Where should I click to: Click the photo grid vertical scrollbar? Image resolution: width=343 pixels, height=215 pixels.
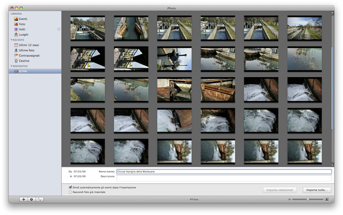point(332,88)
